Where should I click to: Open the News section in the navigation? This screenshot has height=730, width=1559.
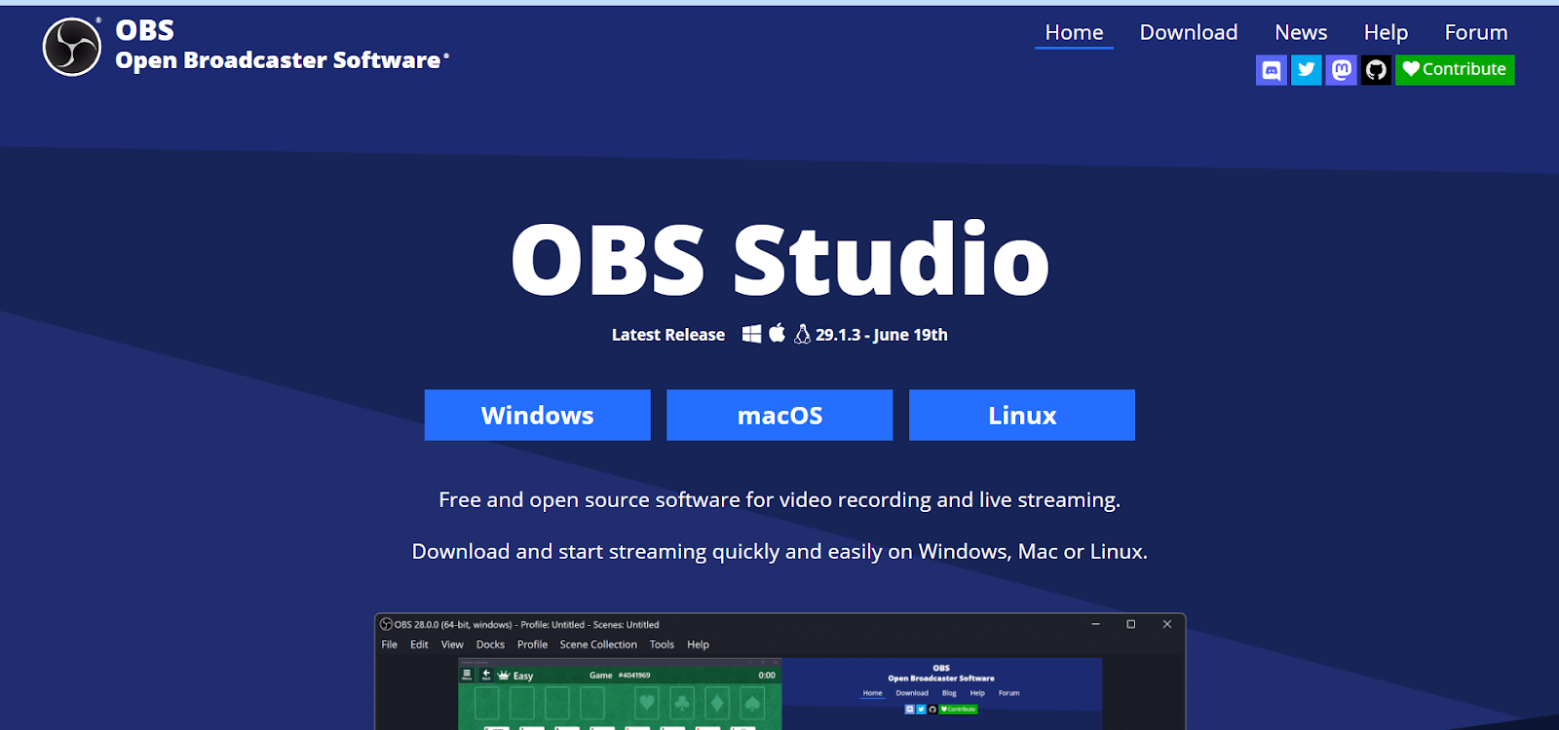1301,33
